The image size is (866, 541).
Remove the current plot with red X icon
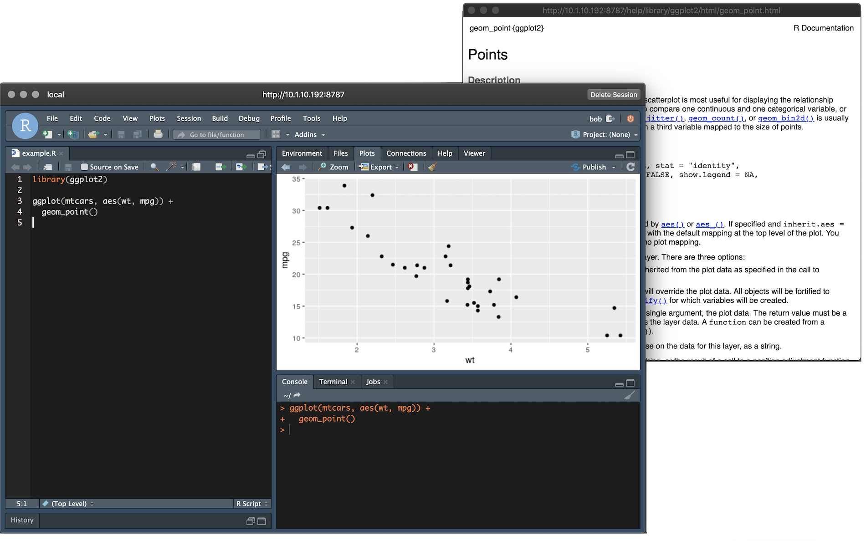412,167
